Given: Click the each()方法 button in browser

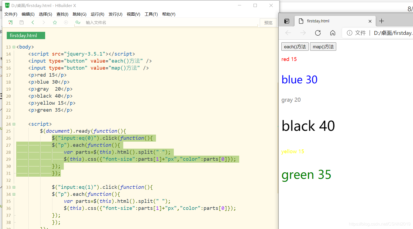Looking at the screenshot, I should [295, 47].
